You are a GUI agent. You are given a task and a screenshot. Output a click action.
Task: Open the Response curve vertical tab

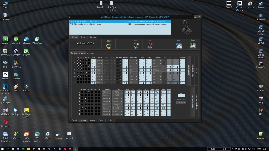(196, 102)
